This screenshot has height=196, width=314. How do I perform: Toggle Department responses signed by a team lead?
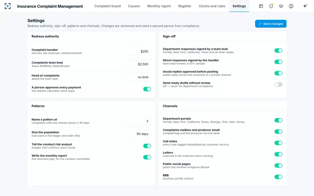tap(278, 50)
